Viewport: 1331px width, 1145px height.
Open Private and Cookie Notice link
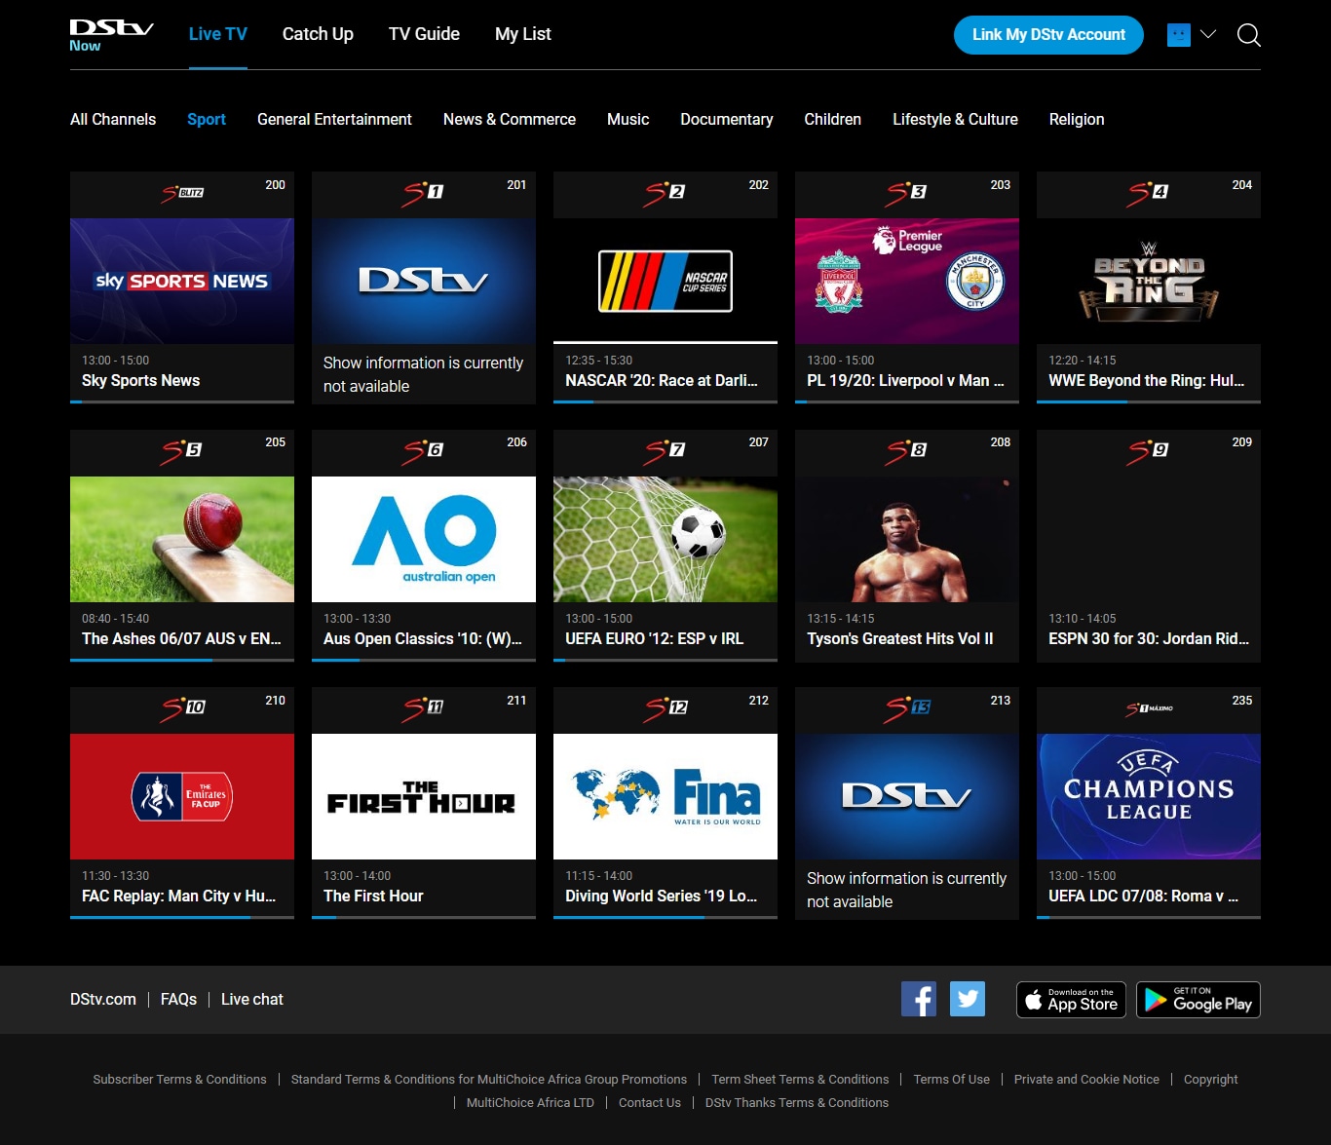(x=1086, y=1079)
